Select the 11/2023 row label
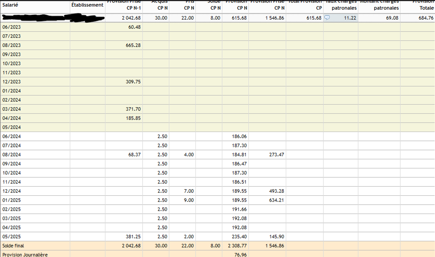The height and width of the screenshot is (257, 435). pos(12,72)
